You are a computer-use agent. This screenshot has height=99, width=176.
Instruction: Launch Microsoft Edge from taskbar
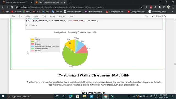[x=71, y=96]
